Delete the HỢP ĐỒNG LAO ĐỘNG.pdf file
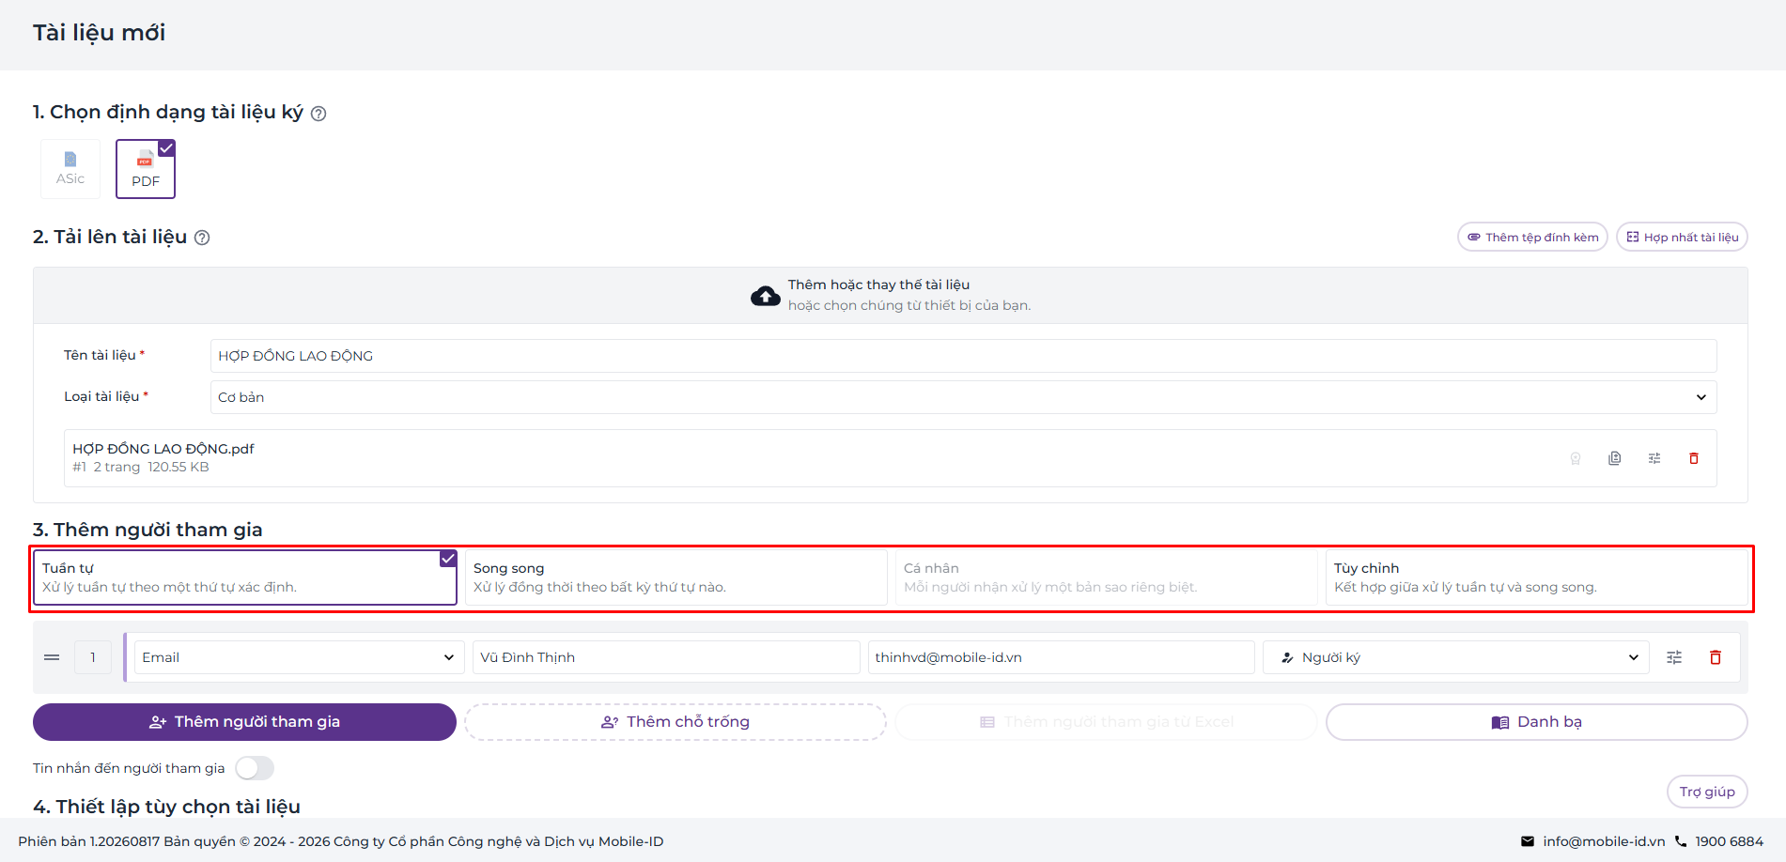1786x862 pixels. click(1694, 458)
